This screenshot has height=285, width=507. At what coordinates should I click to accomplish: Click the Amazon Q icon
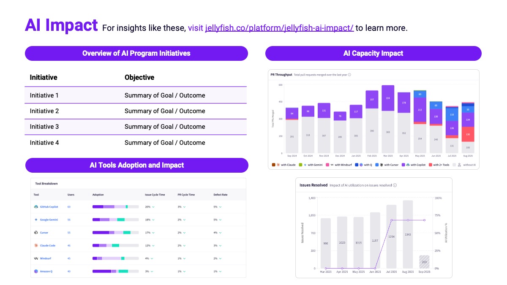36,271
